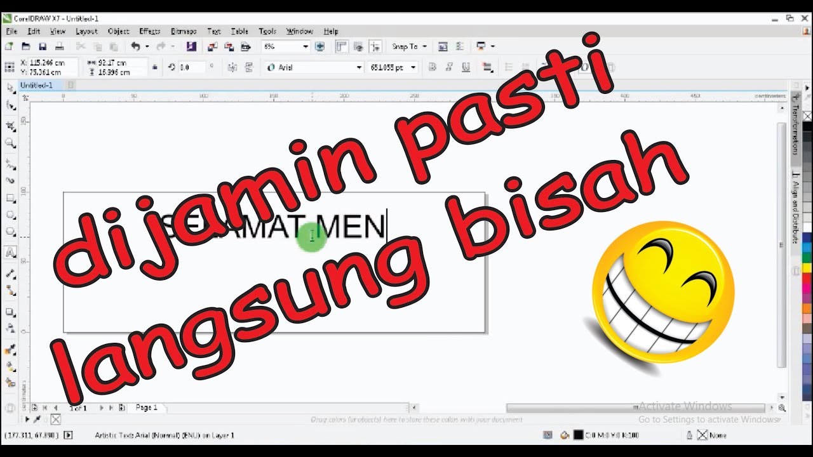Click the Import icon
The width and height of the screenshot is (813, 457).
(x=213, y=46)
